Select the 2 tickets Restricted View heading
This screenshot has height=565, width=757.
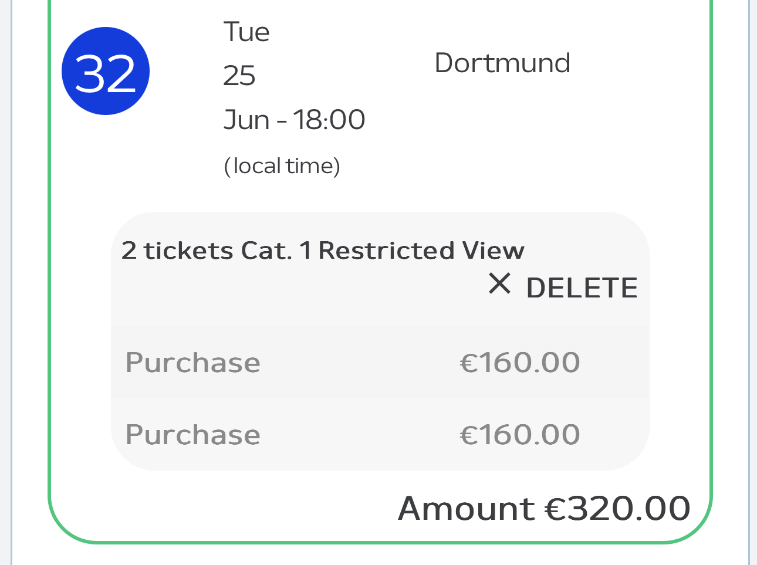[323, 251]
